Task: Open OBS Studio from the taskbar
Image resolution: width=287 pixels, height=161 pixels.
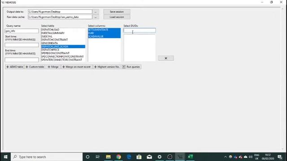Action: 170,157
